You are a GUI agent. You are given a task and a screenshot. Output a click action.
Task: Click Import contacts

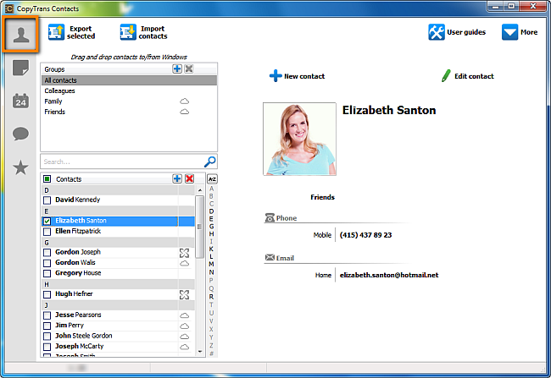point(144,32)
